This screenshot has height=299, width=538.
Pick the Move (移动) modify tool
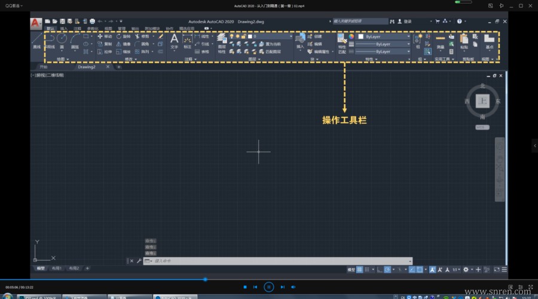104,36
